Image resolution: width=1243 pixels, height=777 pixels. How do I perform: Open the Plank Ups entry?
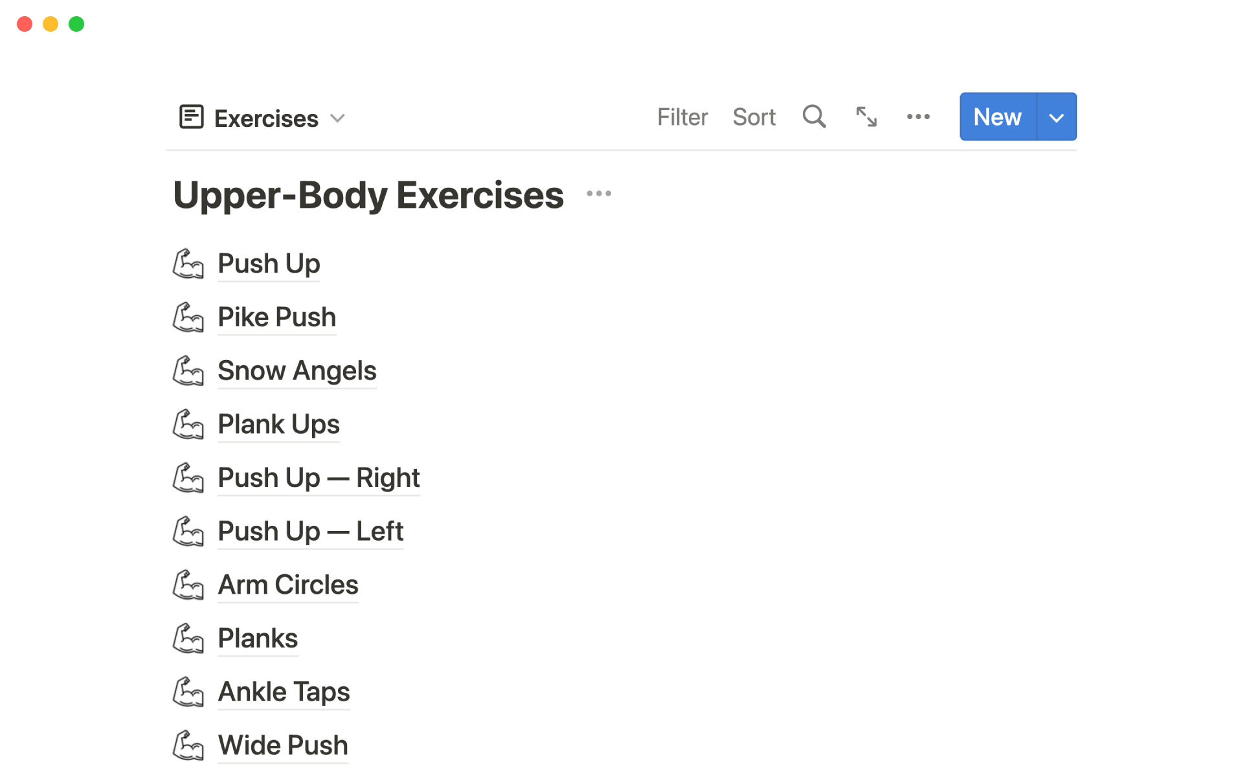tap(278, 425)
